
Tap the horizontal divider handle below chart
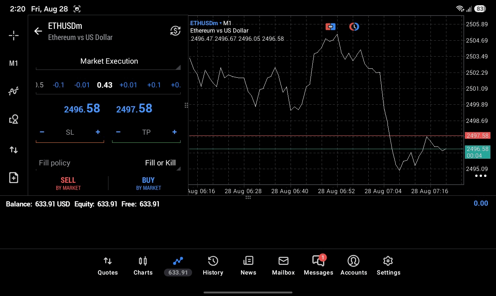click(248, 197)
